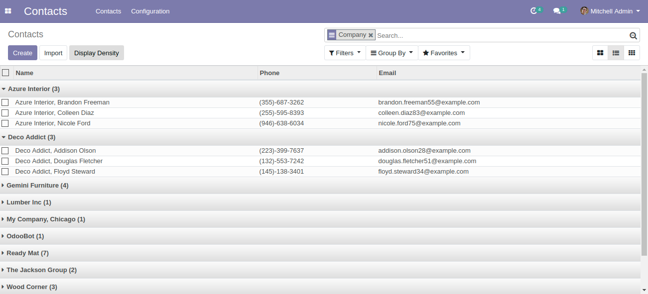Select the Floyd Steward row checkbox
The width and height of the screenshot is (648, 294).
5,172
